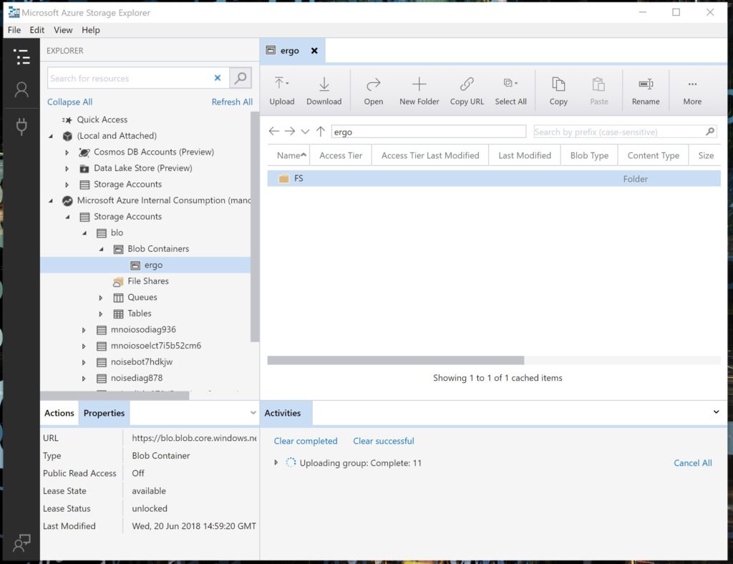The width and height of the screenshot is (733, 564).
Task: Switch to the Actions tab
Action: click(59, 413)
